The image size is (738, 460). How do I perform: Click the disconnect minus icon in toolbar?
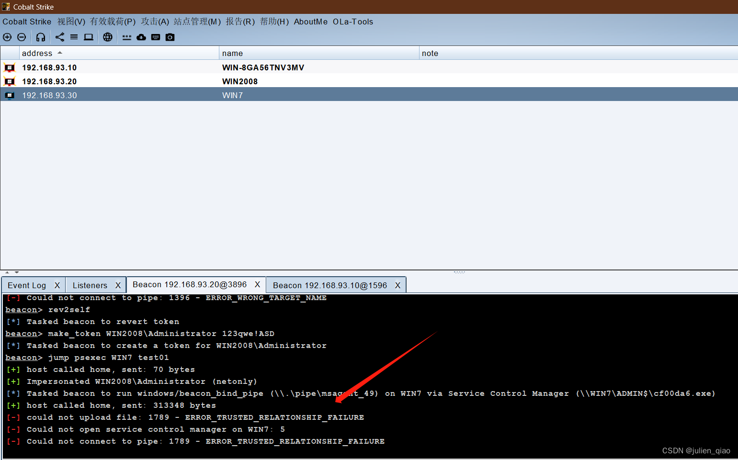point(22,37)
